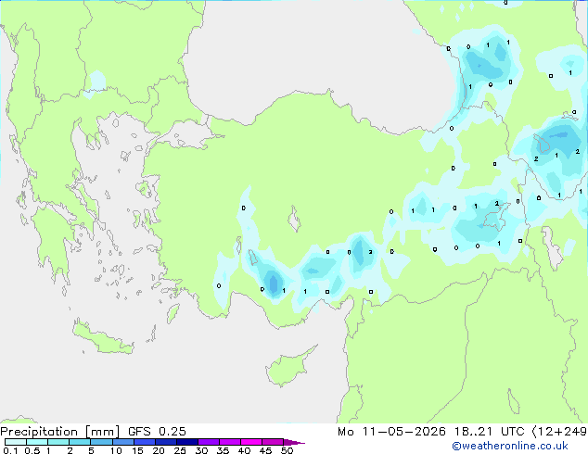The width and height of the screenshot is (588, 454).
Task: Pick legend swatch between 15 and 20
Action: [145, 442]
